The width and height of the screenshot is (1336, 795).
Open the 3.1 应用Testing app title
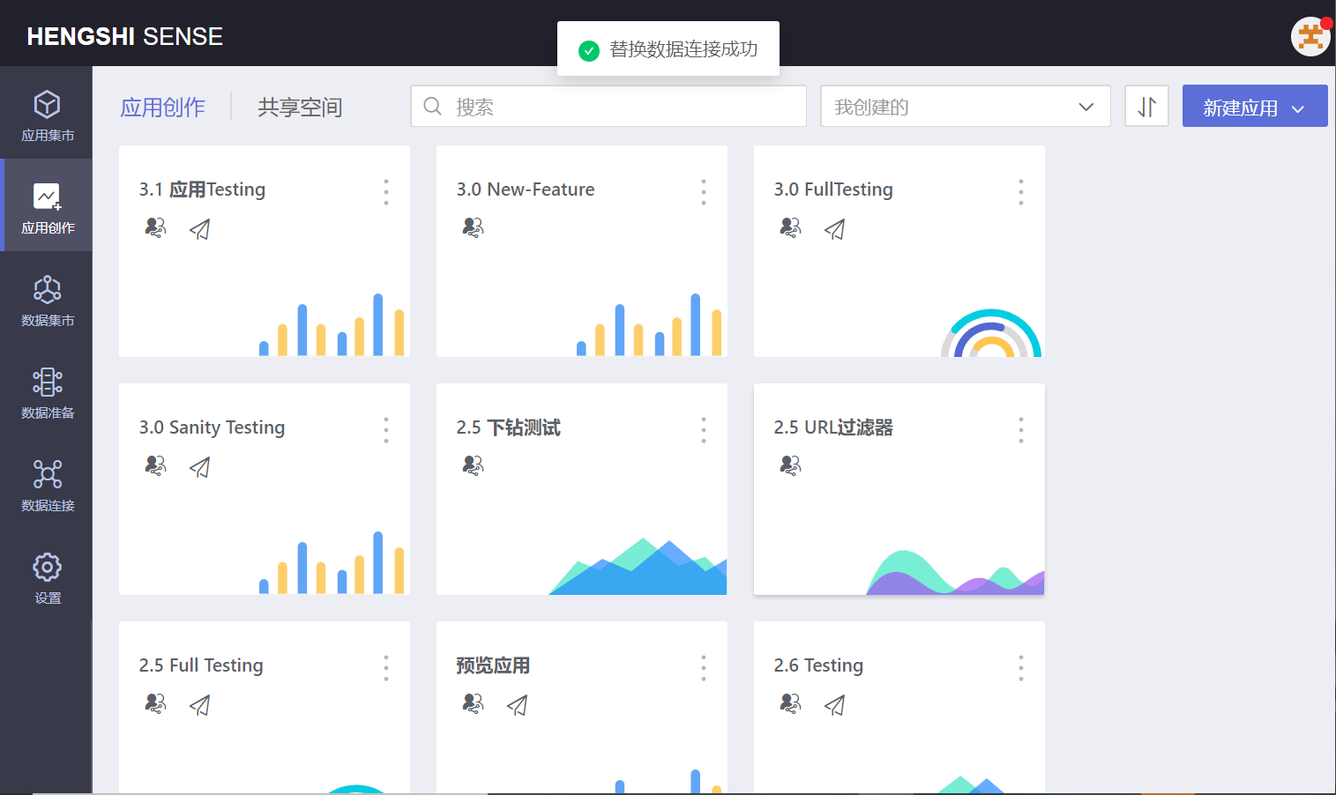coord(202,189)
